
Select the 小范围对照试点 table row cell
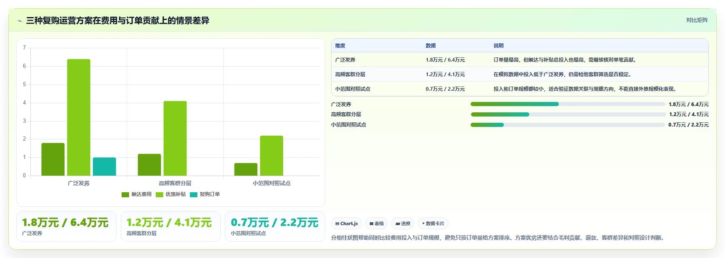[353, 89]
